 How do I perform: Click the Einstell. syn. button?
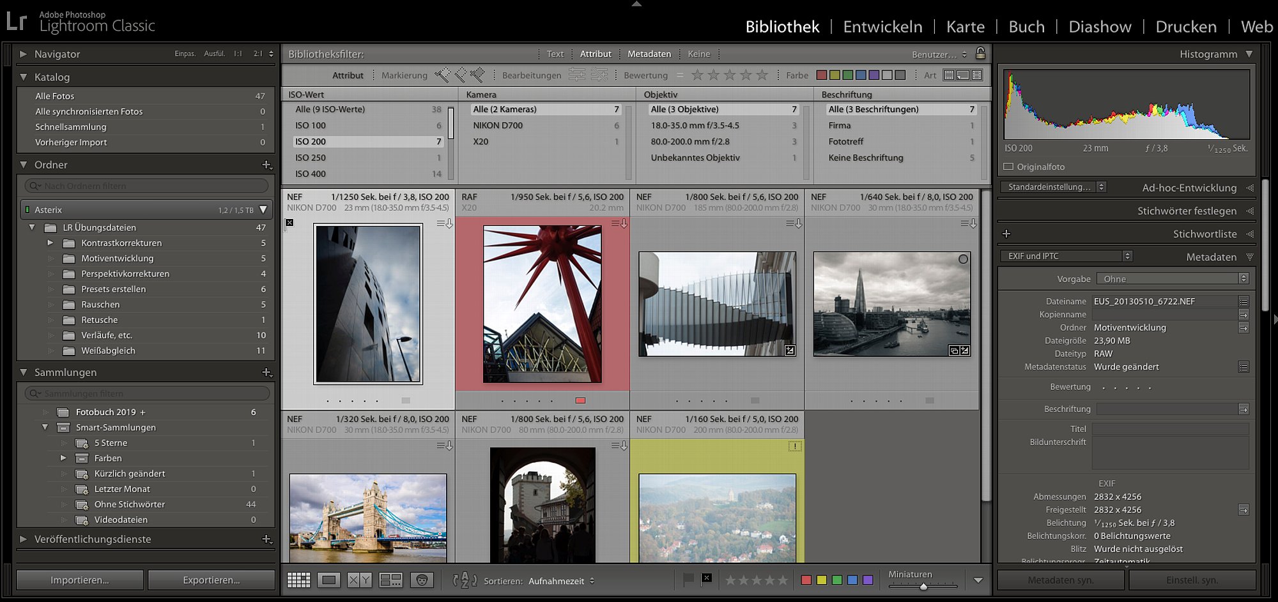(1192, 580)
